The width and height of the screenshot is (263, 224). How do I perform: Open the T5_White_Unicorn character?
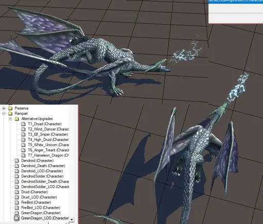click(48, 145)
